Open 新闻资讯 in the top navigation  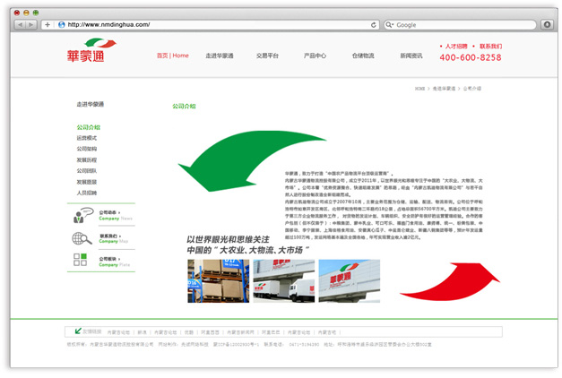point(411,56)
